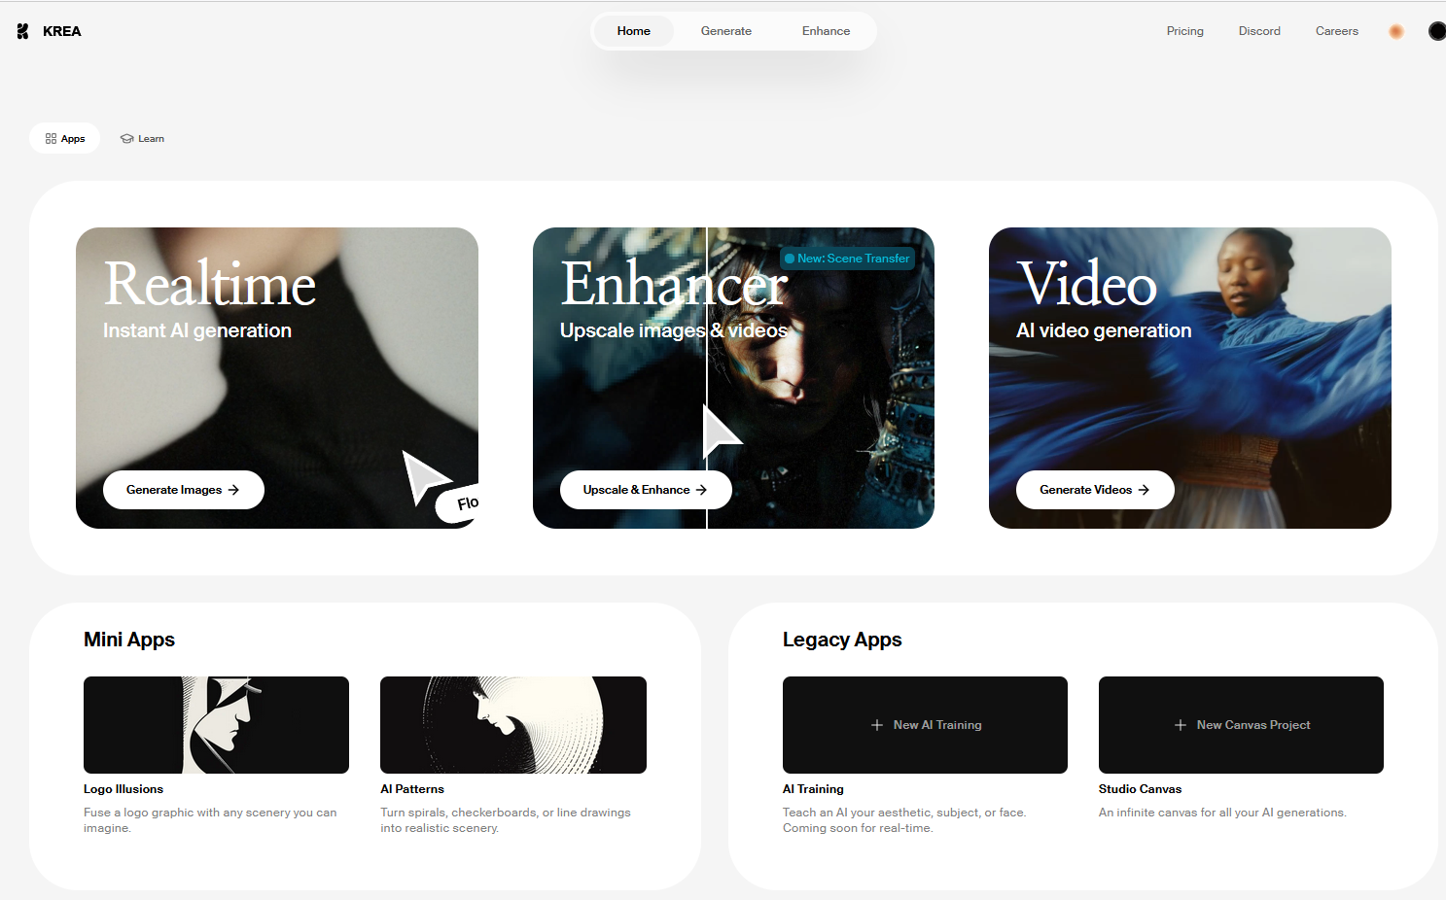The image size is (1446, 900).
Task: Click the AI Patterns title text
Action: tap(412, 789)
